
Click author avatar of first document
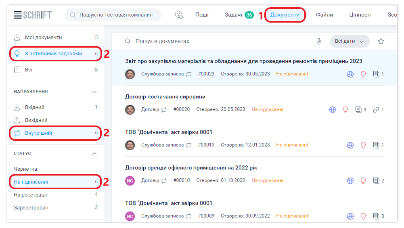130,74
